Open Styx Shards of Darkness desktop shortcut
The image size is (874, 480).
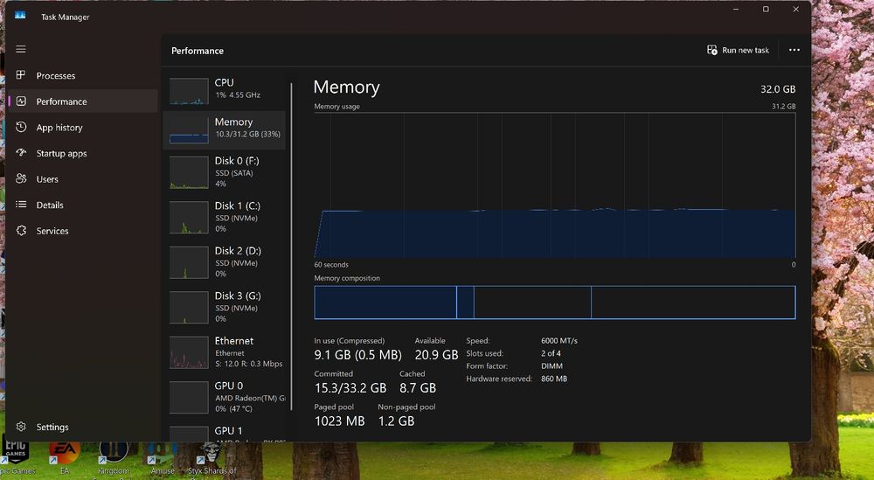(x=212, y=458)
